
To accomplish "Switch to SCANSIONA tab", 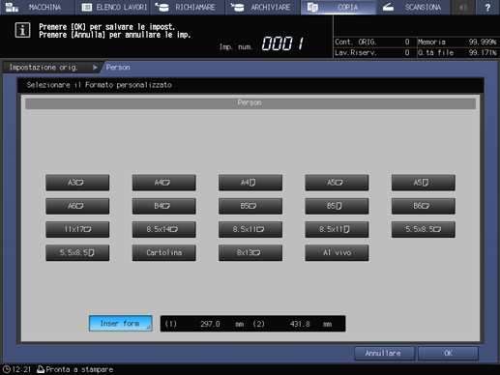I will pos(413,7).
